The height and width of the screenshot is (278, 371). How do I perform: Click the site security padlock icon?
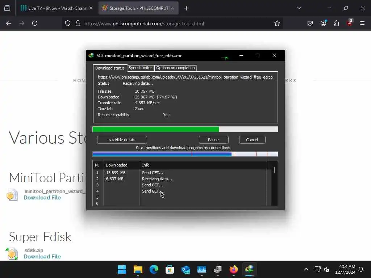(78, 24)
